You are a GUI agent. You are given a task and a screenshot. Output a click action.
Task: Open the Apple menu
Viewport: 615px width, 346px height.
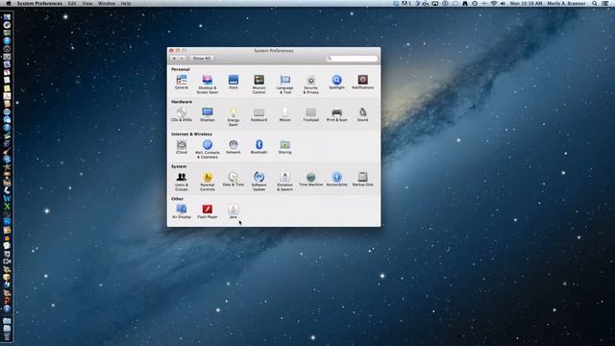(9, 3)
